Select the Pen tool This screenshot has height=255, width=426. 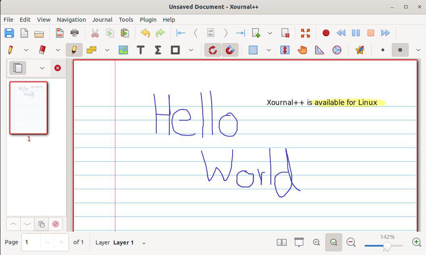click(x=10, y=50)
